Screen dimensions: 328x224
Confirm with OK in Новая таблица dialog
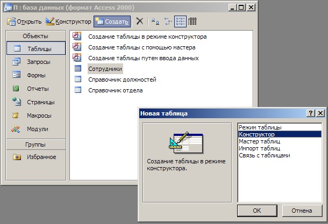tap(257, 211)
